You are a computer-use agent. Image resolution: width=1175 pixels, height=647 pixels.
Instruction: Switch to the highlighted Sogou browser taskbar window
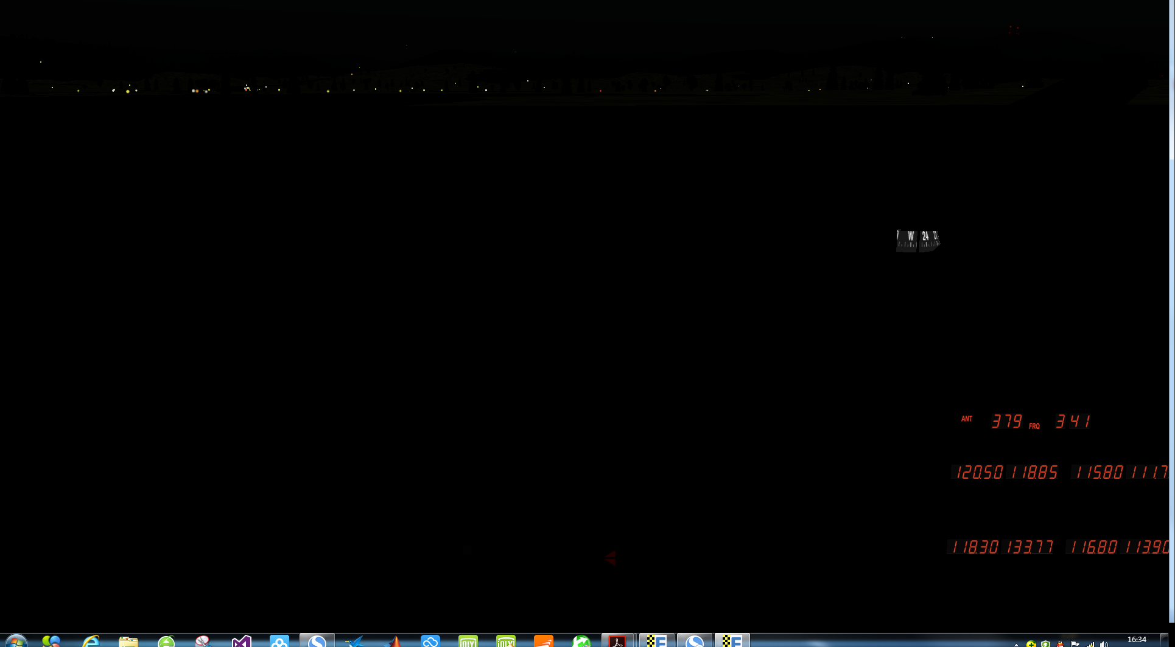click(x=317, y=641)
